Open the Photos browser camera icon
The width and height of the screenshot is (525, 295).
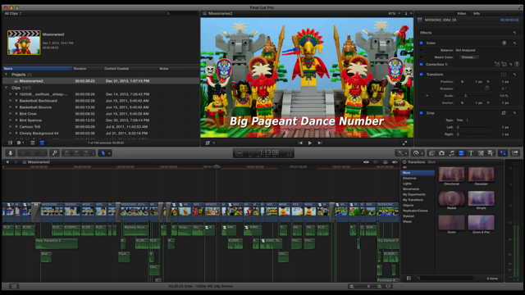[441, 153]
